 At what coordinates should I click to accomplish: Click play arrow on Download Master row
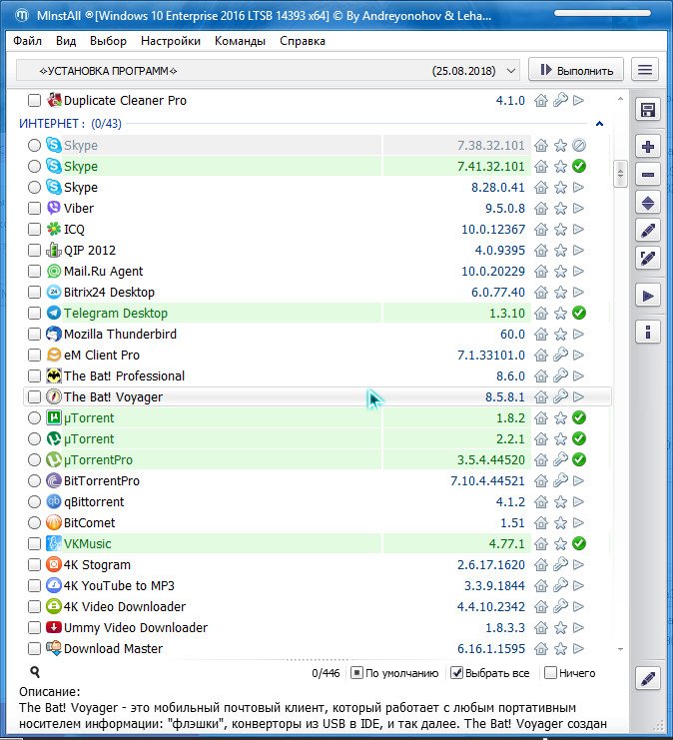pyautogui.click(x=578, y=648)
